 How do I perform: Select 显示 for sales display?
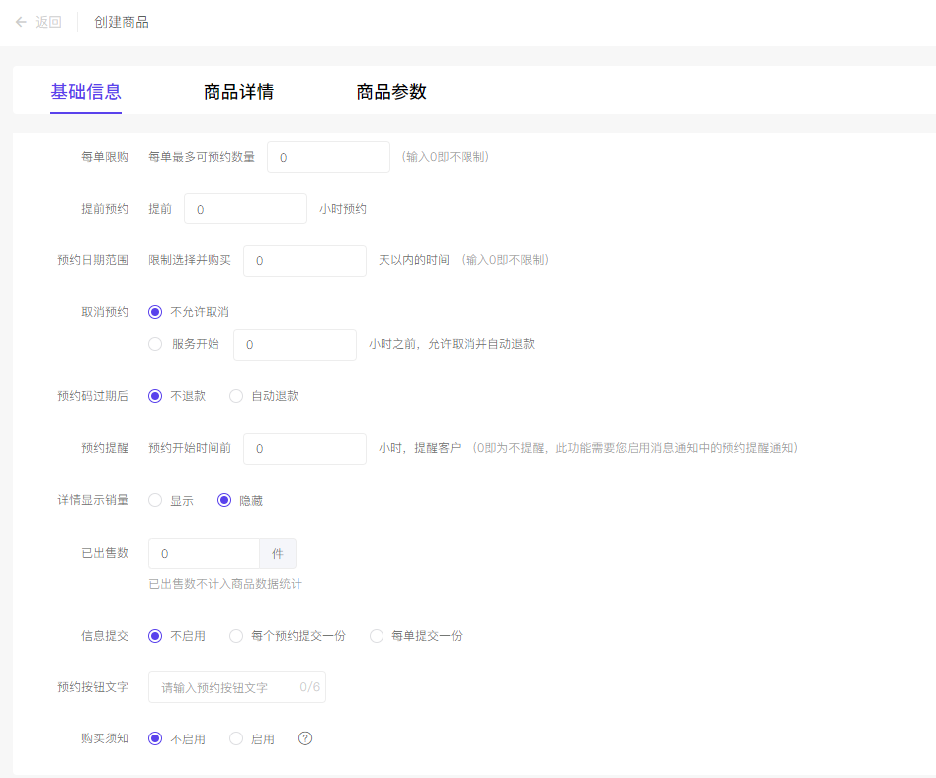click(155, 501)
